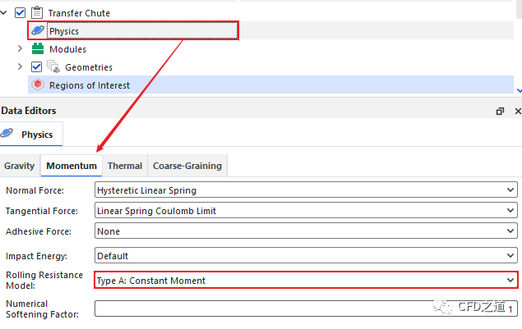Image resolution: width=522 pixels, height=329 pixels.
Task: Select the Geometries tree item
Action: (x=89, y=67)
